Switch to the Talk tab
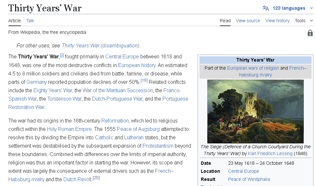The image size is (316, 186). 30,21
